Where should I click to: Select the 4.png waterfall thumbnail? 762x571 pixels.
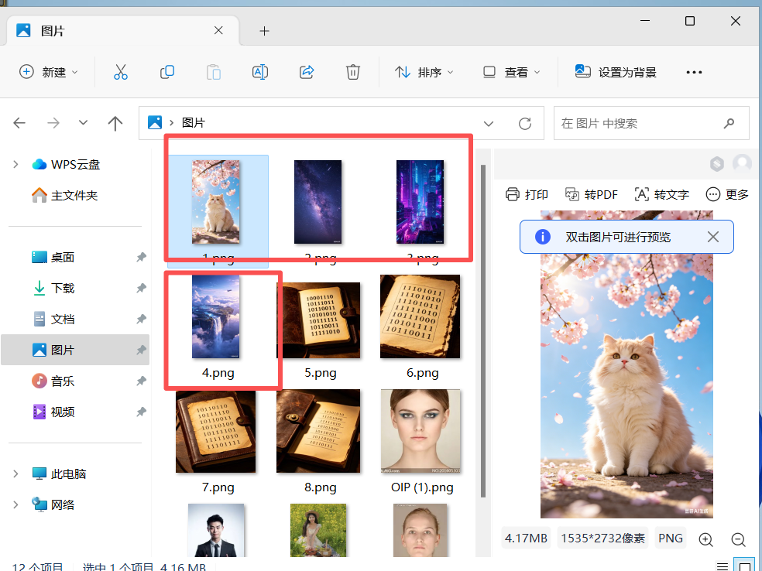[216, 316]
